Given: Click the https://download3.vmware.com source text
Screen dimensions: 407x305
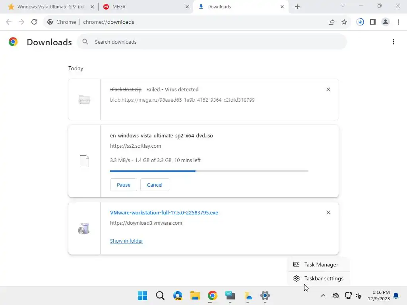Looking at the screenshot, I should [x=146, y=223].
